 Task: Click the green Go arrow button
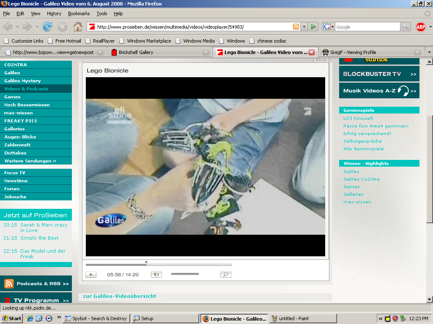(x=313, y=27)
